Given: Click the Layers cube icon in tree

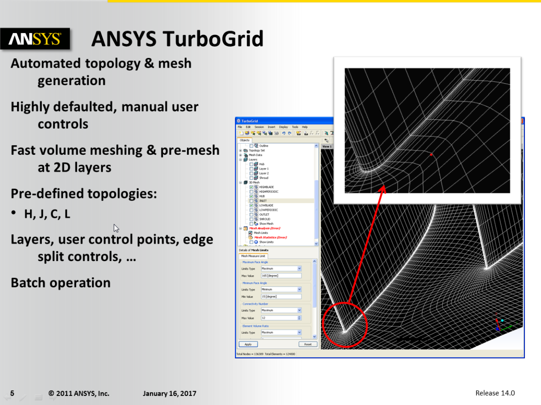Looking at the screenshot, I should (x=246, y=160).
